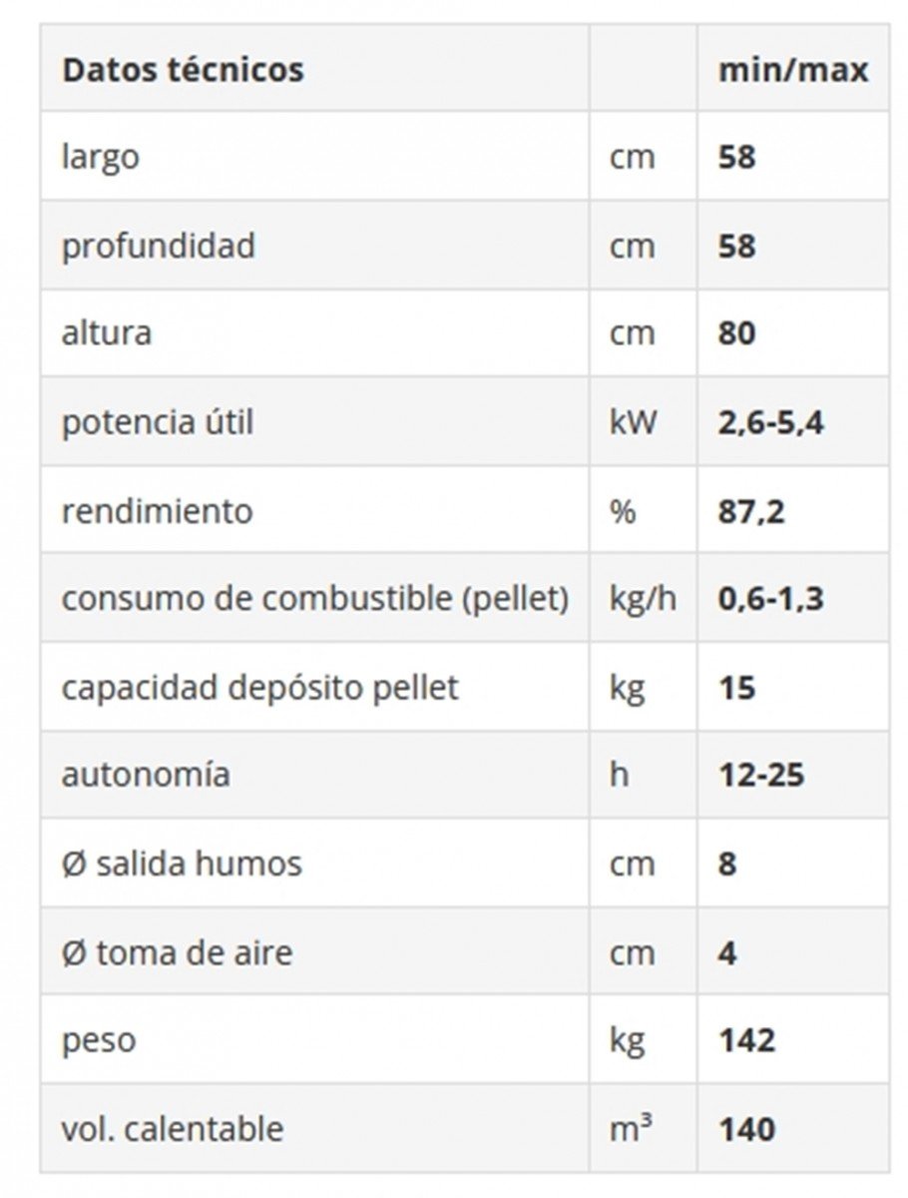The height and width of the screenshot is (1198, 908).
Task: Select the consumption value 0,6-1,3
Action: click(771, 599)
